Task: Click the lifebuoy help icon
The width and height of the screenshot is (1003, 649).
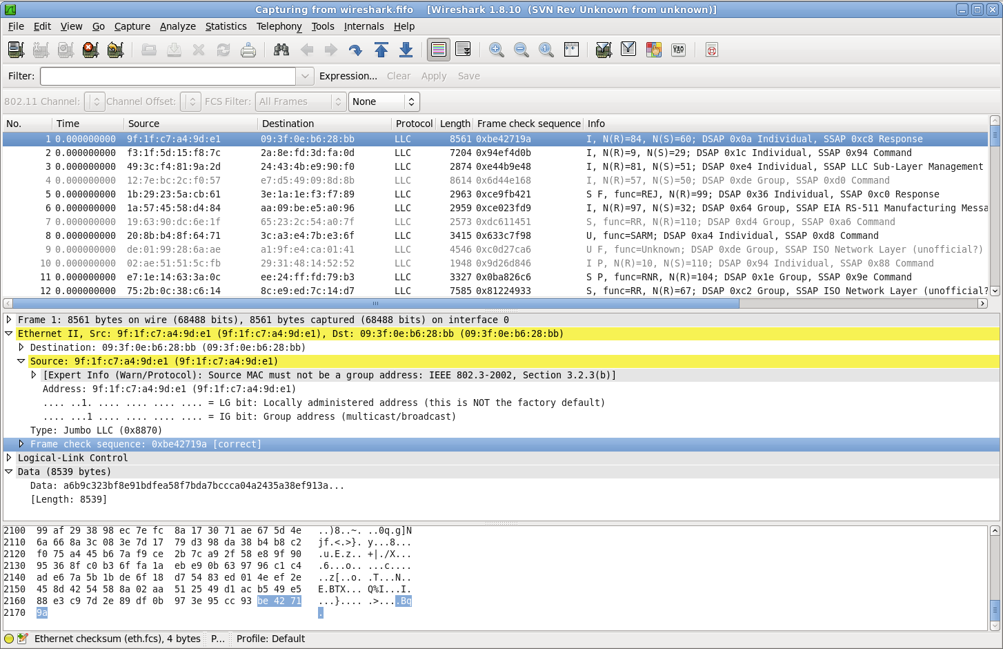Action: coord(712,50)
